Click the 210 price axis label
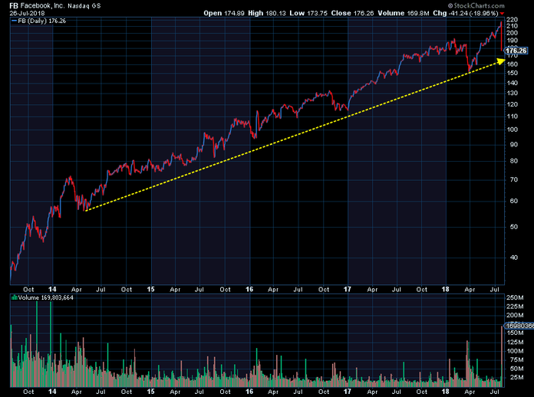This screenshot has height=397, width=534. pos(513,26)
